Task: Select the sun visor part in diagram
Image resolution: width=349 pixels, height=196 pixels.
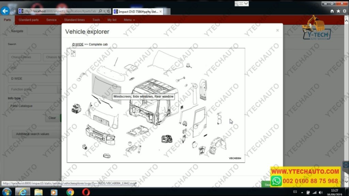Action: [110, 74]
